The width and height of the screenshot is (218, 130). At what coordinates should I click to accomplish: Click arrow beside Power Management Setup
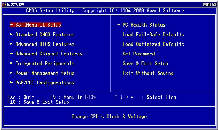(x=12, y=73)
